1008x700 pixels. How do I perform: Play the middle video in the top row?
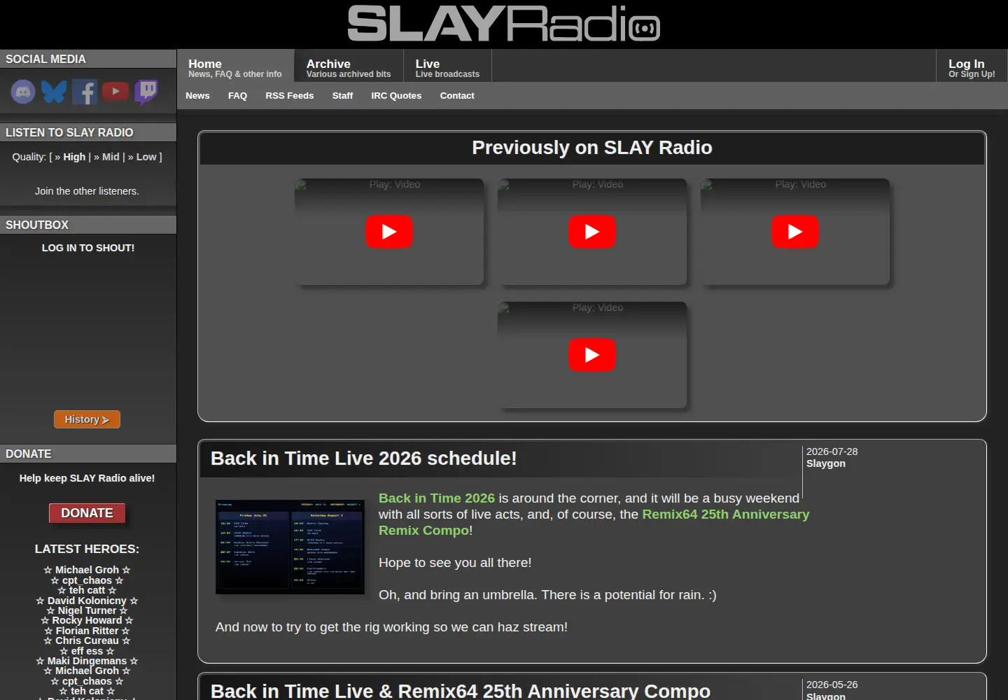(592, 232)
